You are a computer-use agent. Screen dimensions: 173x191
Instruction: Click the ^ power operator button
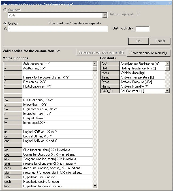tap(13, 77)
